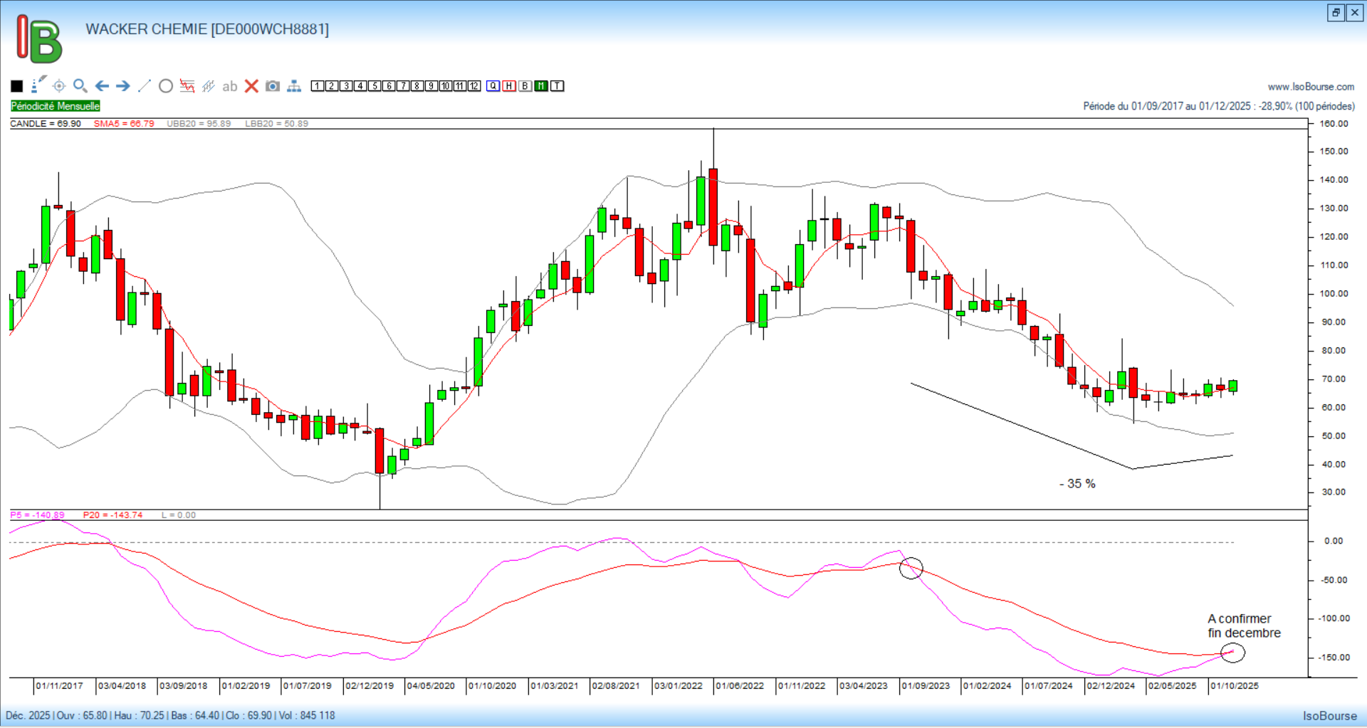Select the trend line drawing tool

pyautogui.click(x=145, y=86)
